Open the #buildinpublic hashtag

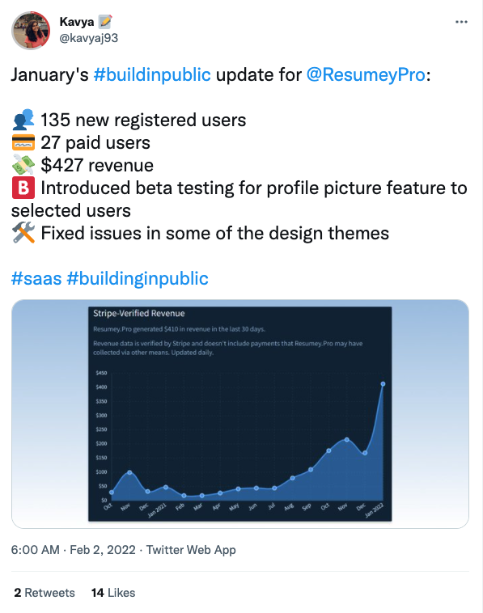tap(152, 74)
